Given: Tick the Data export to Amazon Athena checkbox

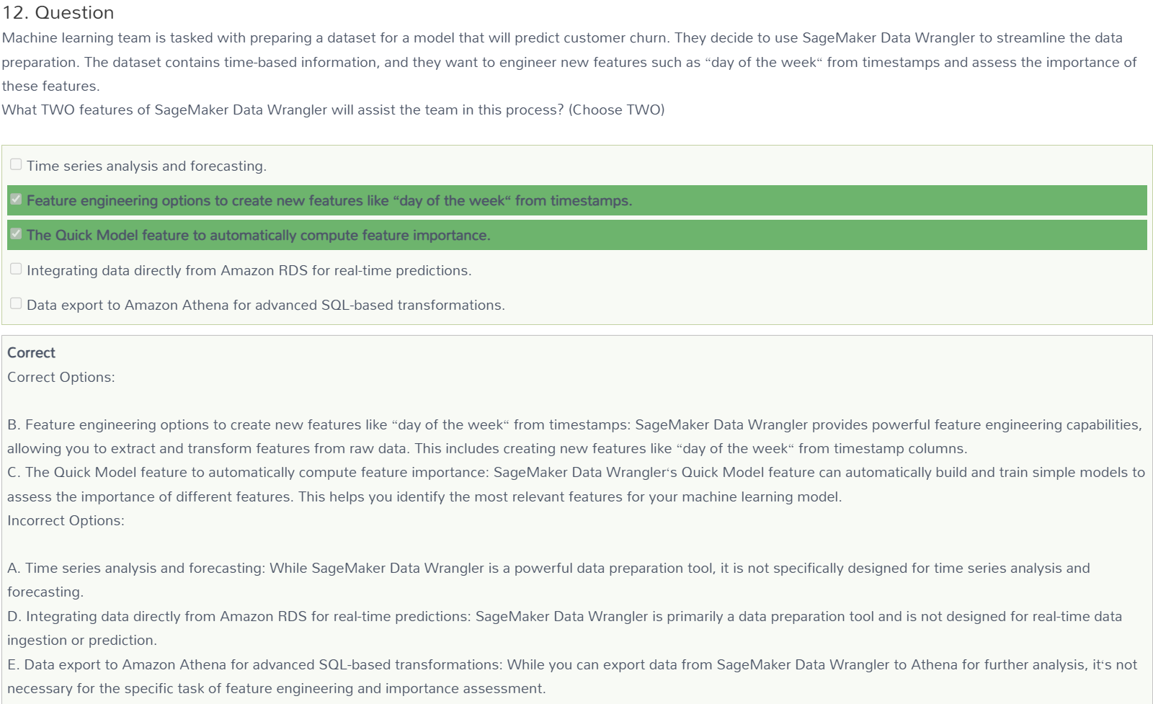Looking at the screenshot, I should (x=16, y=303).
